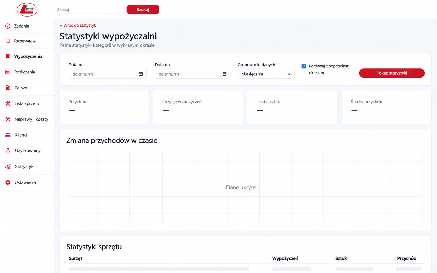Image resolution: width=437 pixels, height=273 pixels.
Task: Click the Sztuk column header
Action: point(341,258)
